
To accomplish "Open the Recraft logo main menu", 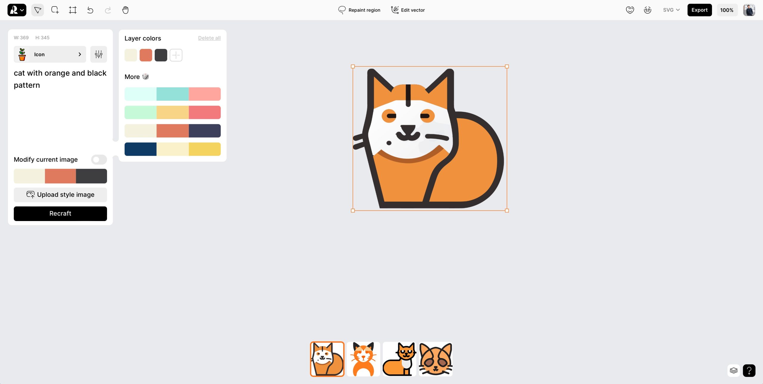I will (x=17, y=10).
